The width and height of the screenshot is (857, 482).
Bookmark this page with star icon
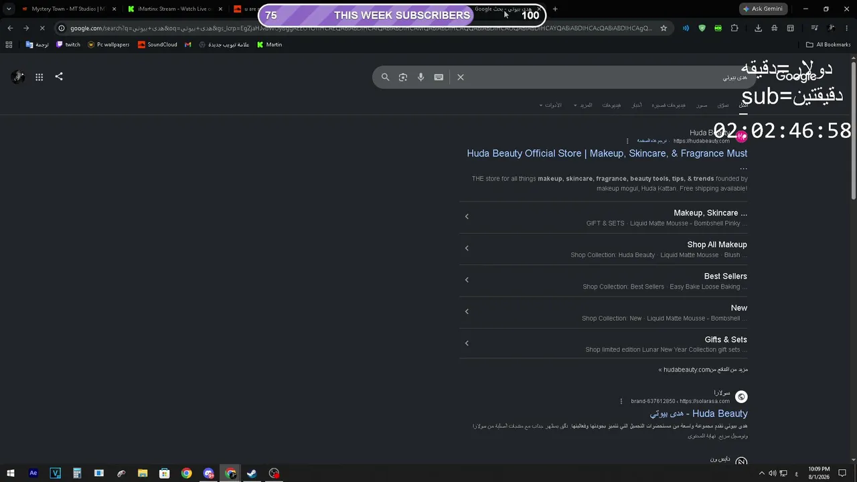pyautogui.click(x=664, y=28)
